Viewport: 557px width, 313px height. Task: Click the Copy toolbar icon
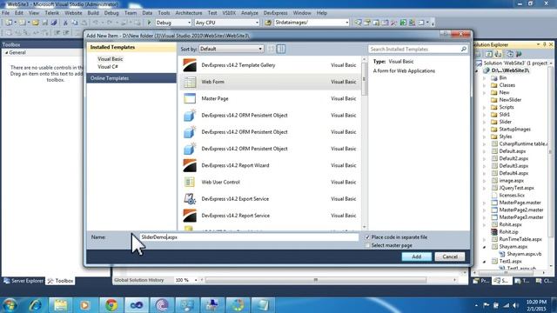(75, 23)
